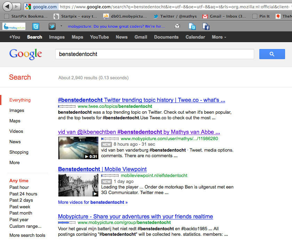The image size is (292, 241).
Task: Click the browser back arrow button
Action: pyautogui.click(x=8, y=6)
